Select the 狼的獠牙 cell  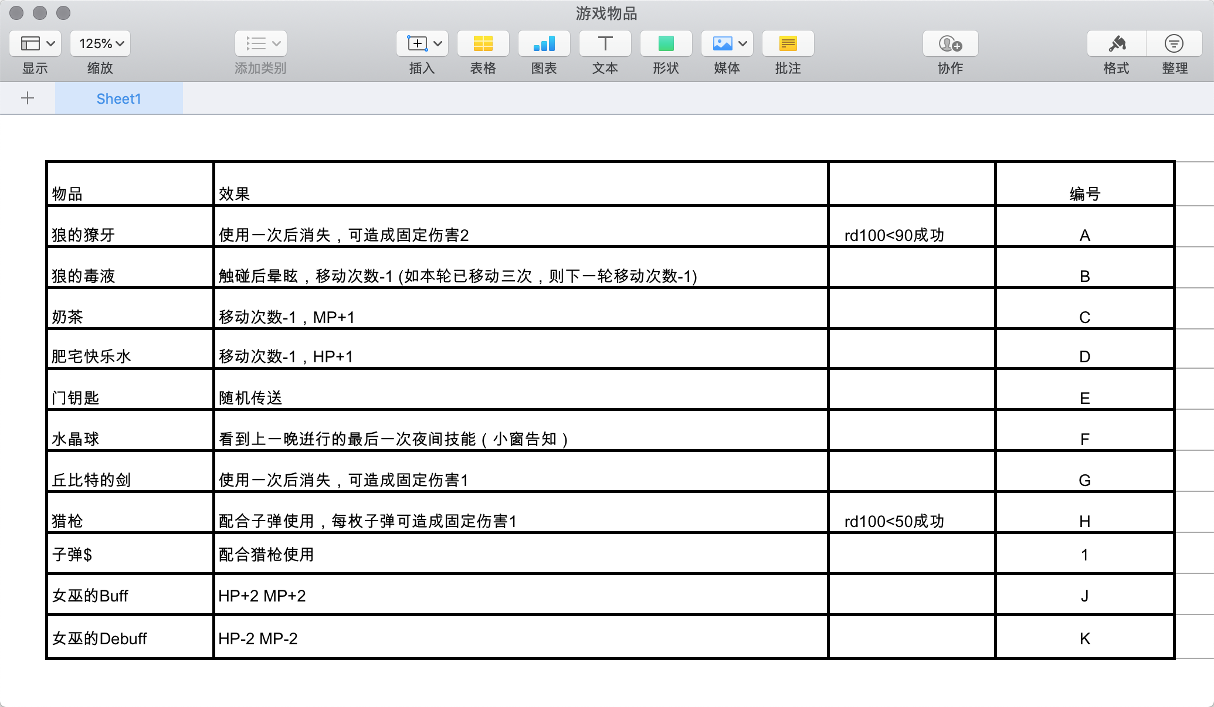[130, 226]
